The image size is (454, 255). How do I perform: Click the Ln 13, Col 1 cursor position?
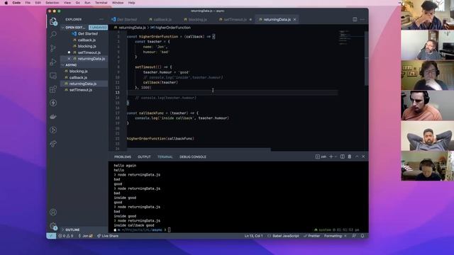tap(254, 236)
